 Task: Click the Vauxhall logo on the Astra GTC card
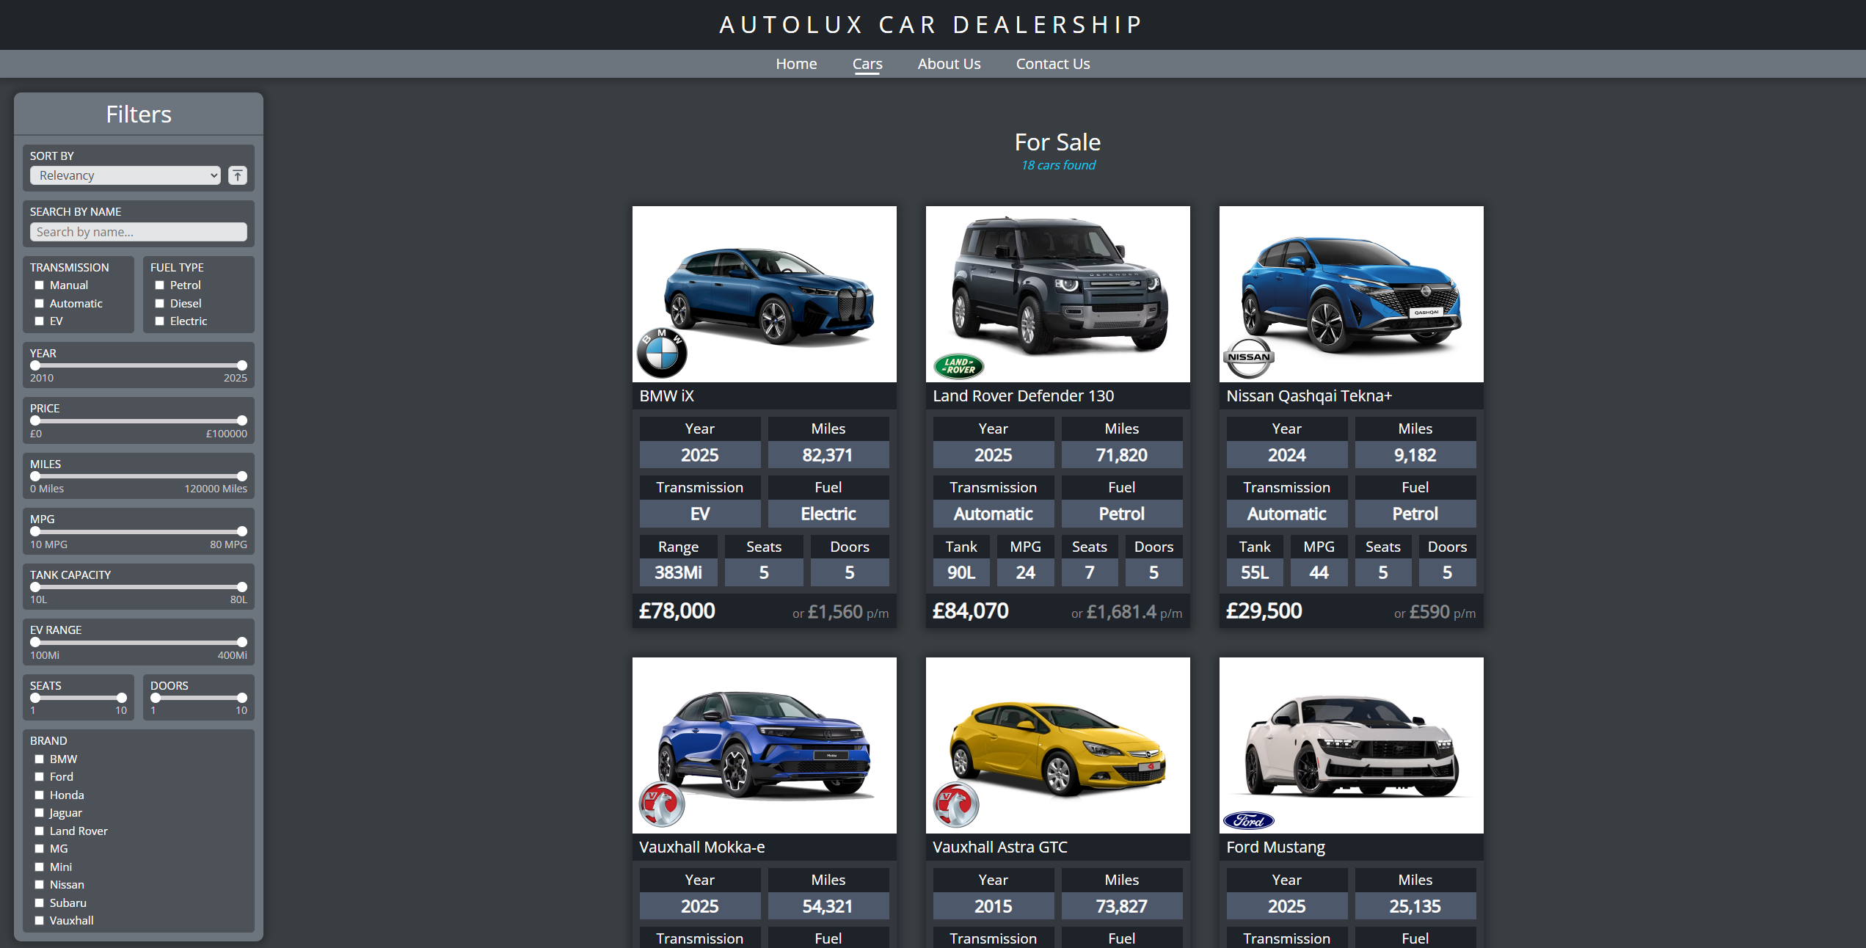956,804
